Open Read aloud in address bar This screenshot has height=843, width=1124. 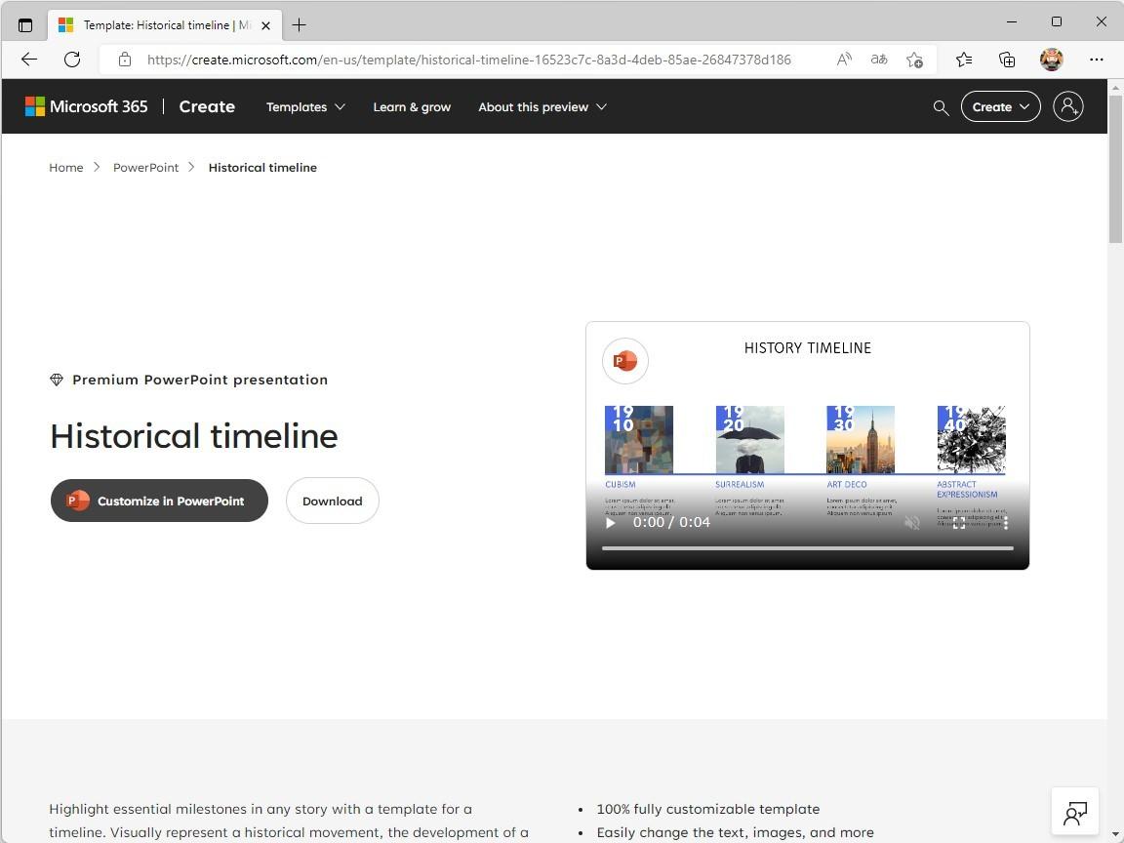tap(844, 60)
